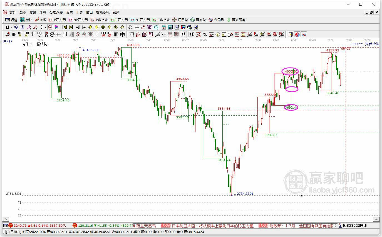
Task: Open the 六角形 hexagon tool
Action: tap(216, 20)
